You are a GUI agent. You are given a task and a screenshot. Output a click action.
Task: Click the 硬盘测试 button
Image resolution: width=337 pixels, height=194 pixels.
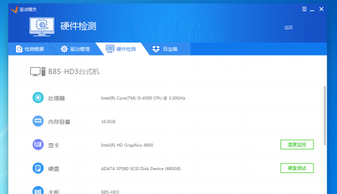tap(297, 168)
